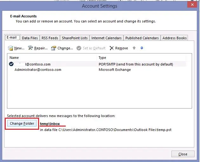
Task: Click the New... label
Action: pos(19,48)
